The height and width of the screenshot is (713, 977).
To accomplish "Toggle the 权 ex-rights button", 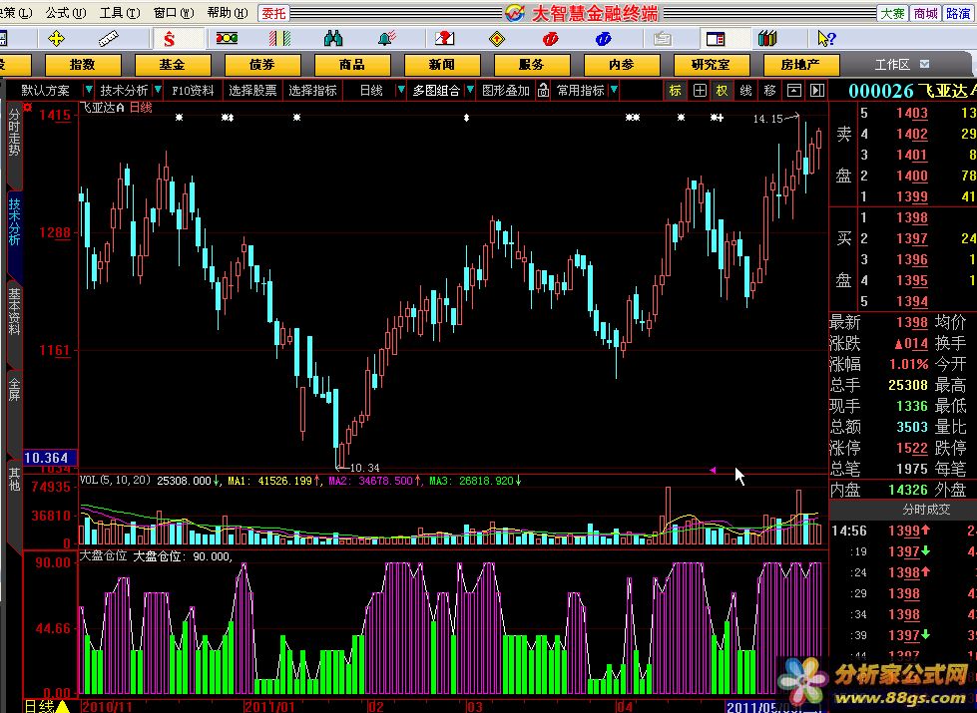I will tap(722, 91).
